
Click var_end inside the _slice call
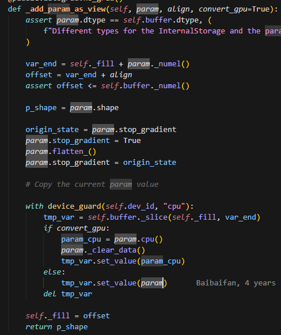click(241, 217)
